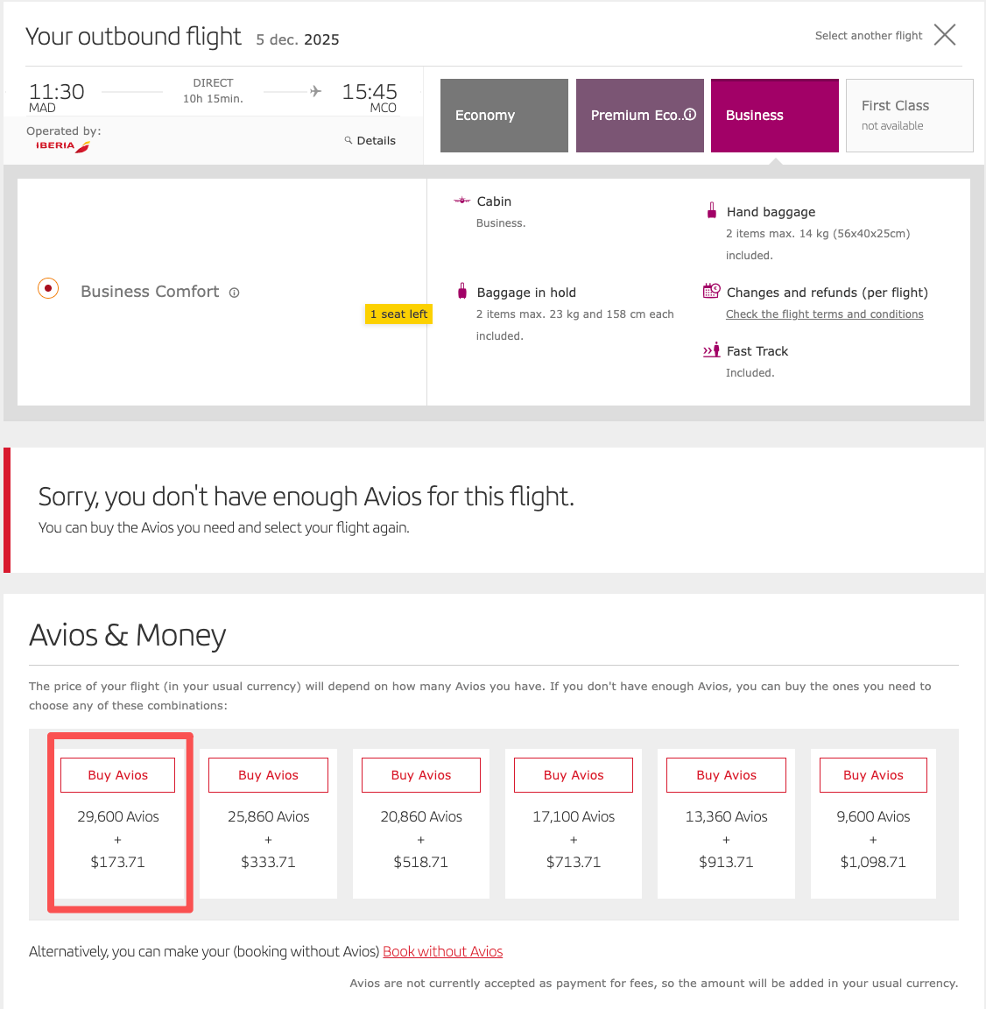Viewport: 986px width, 1009px height.
Task: Click the Cabin airplane icon
Action: click(461, 201)
